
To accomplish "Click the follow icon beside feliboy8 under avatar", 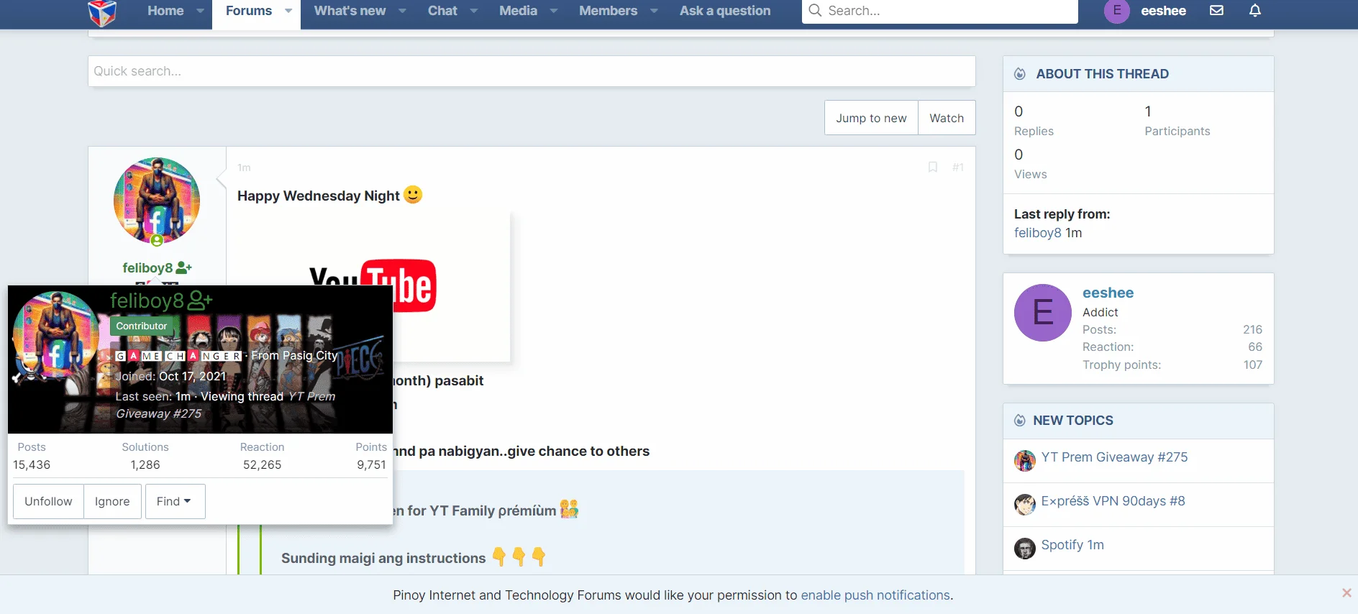I will coord(184,267).
